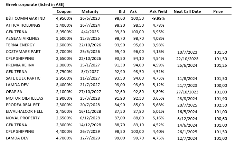The image size is (245, 146).
Task: Click the -9,99% ask yield value
Action: click(158, 18)
